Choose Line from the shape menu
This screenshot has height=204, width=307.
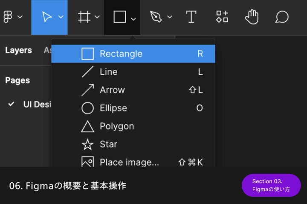tap(133, 72)
